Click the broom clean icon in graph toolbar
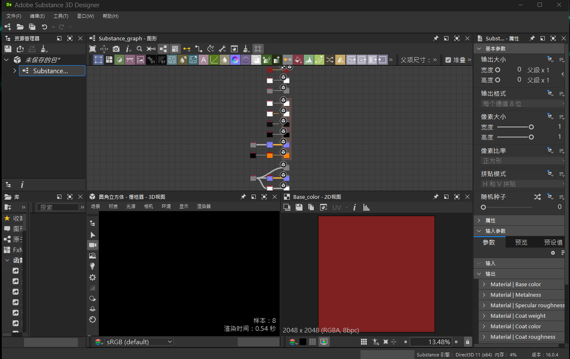The image size is (570, 359). click(246, 49)
